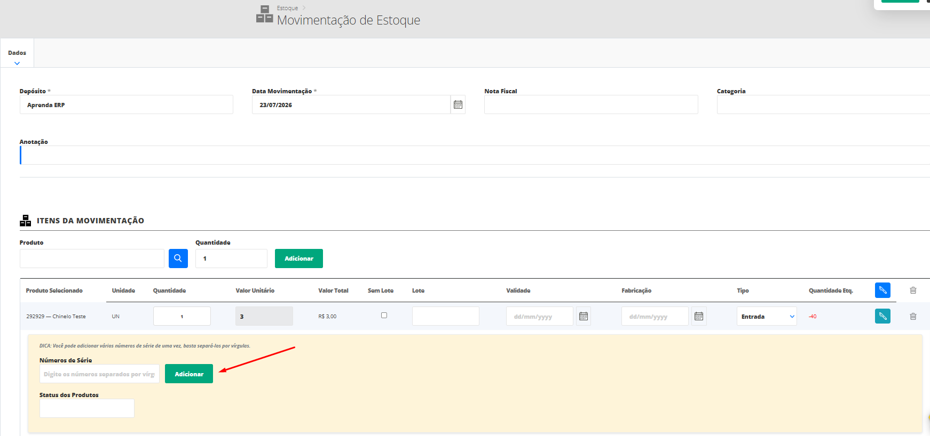Click the quantity field in Chinelo Teste row
This screenshot has height=436, width=930.
tap(182, 316)
